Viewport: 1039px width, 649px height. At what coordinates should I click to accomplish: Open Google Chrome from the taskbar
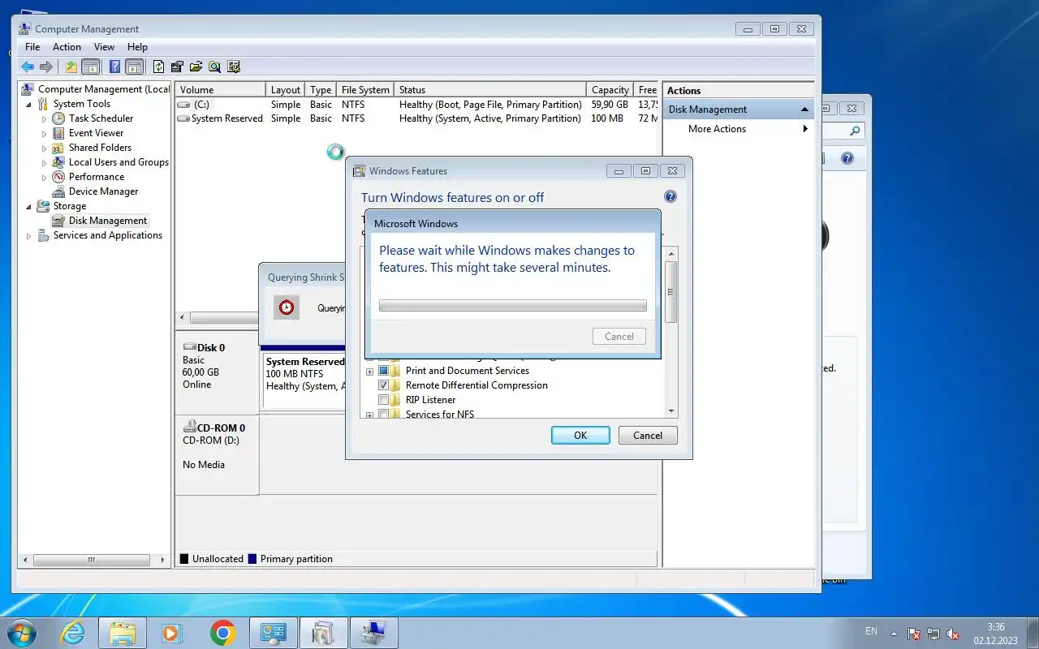222,633
